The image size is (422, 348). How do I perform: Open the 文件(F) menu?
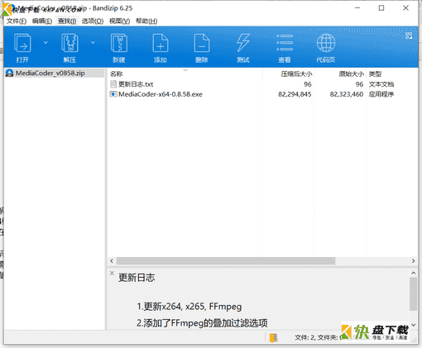(17, 21)
